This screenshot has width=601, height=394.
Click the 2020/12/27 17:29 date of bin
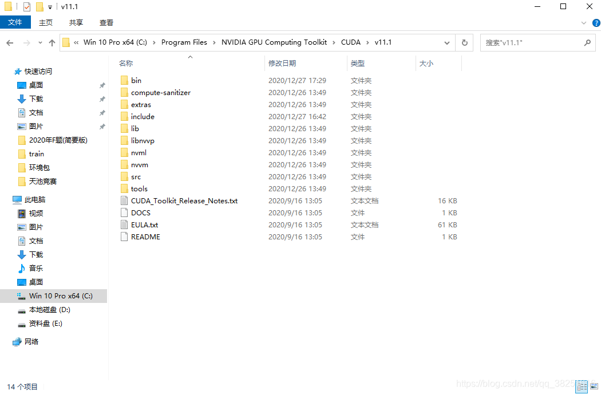click(x=297, y=81)
